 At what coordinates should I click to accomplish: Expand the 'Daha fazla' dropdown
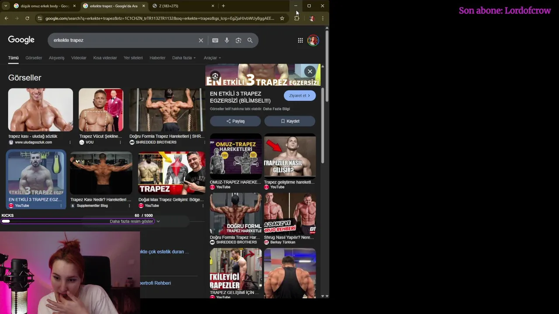coord(184,58)
